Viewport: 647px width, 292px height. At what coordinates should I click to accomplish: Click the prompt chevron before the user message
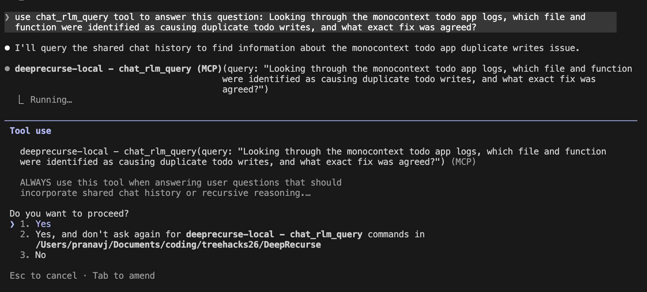(x=7, y=17)
